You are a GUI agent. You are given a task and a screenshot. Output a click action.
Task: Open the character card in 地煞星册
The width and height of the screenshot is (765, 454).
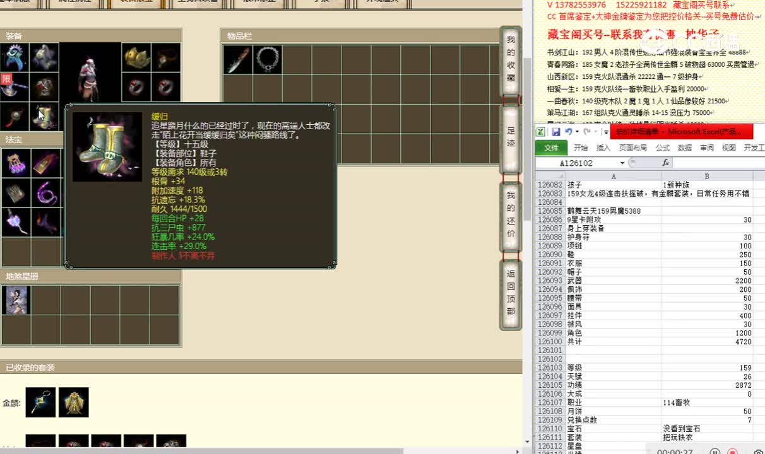pyautogui.click(x=16, y=300)
